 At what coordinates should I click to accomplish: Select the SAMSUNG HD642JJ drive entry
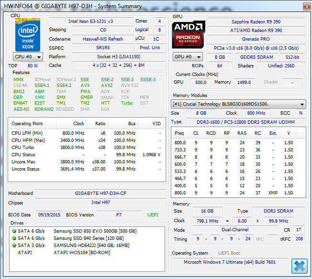point(87,245)
